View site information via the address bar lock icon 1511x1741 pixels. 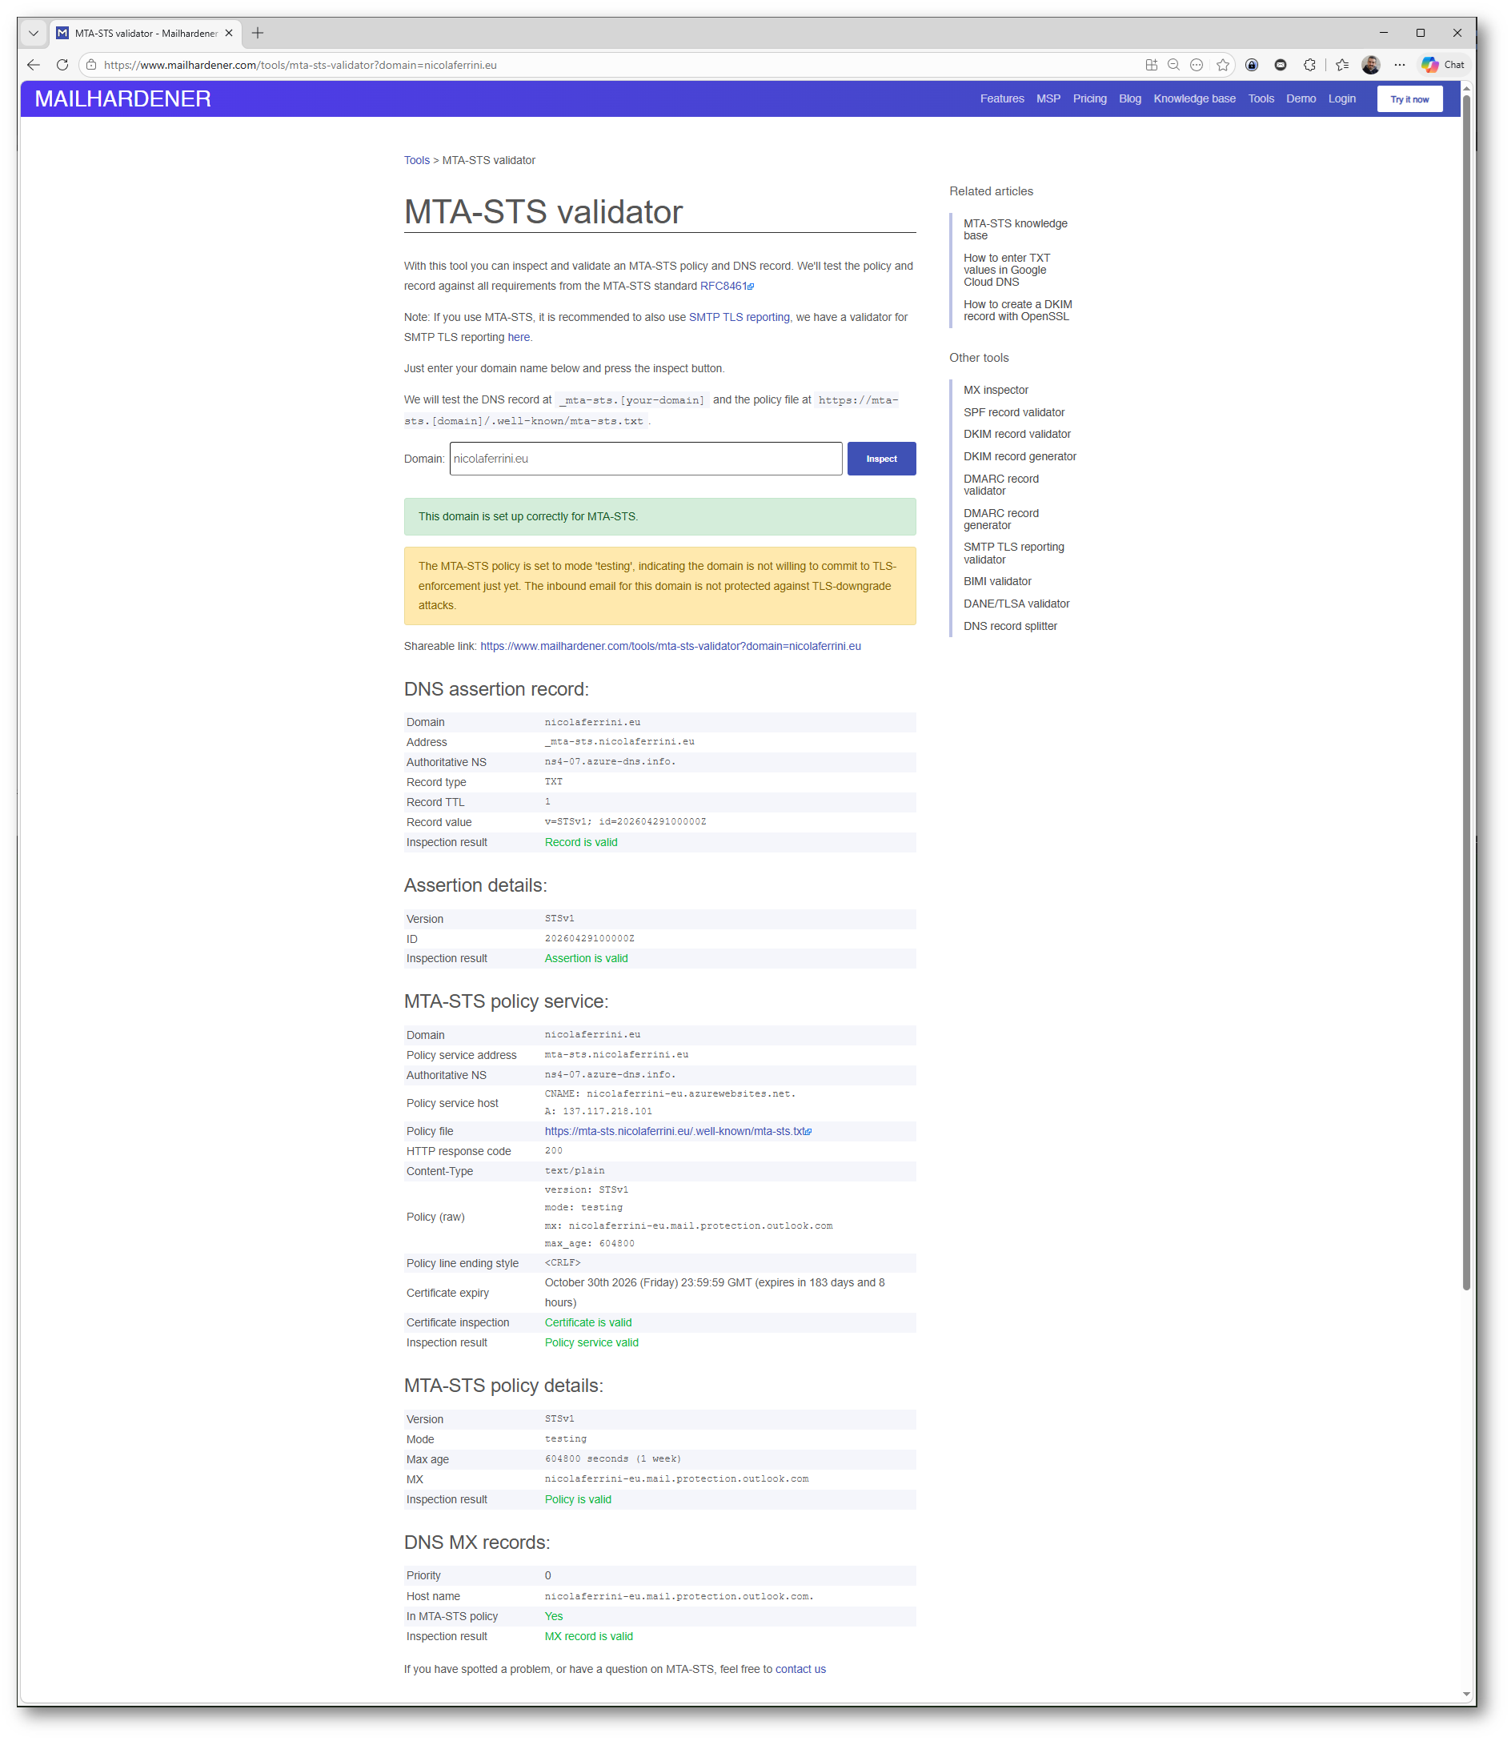tap(91, 65)
